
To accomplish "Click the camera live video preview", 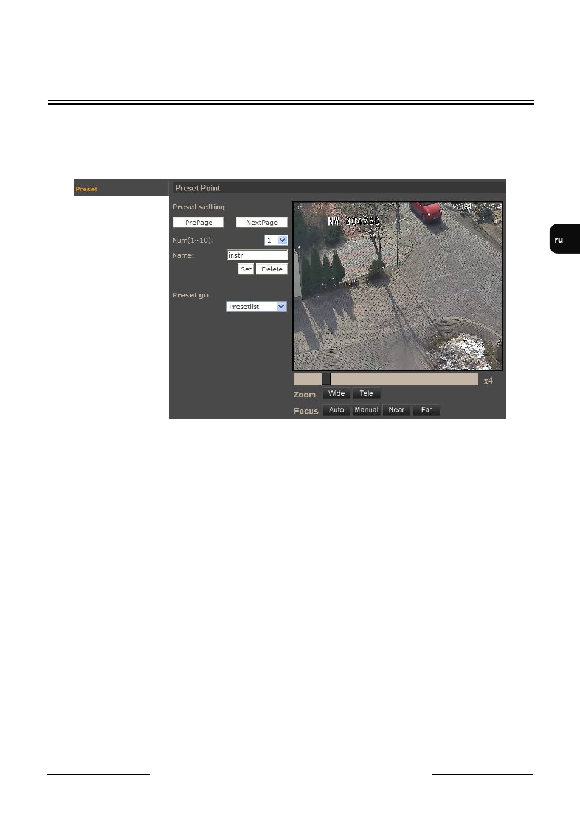I will click(398, 286).
